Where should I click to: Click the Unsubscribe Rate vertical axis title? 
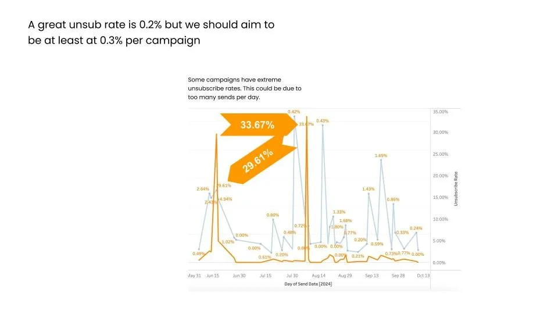coord(456,188)
